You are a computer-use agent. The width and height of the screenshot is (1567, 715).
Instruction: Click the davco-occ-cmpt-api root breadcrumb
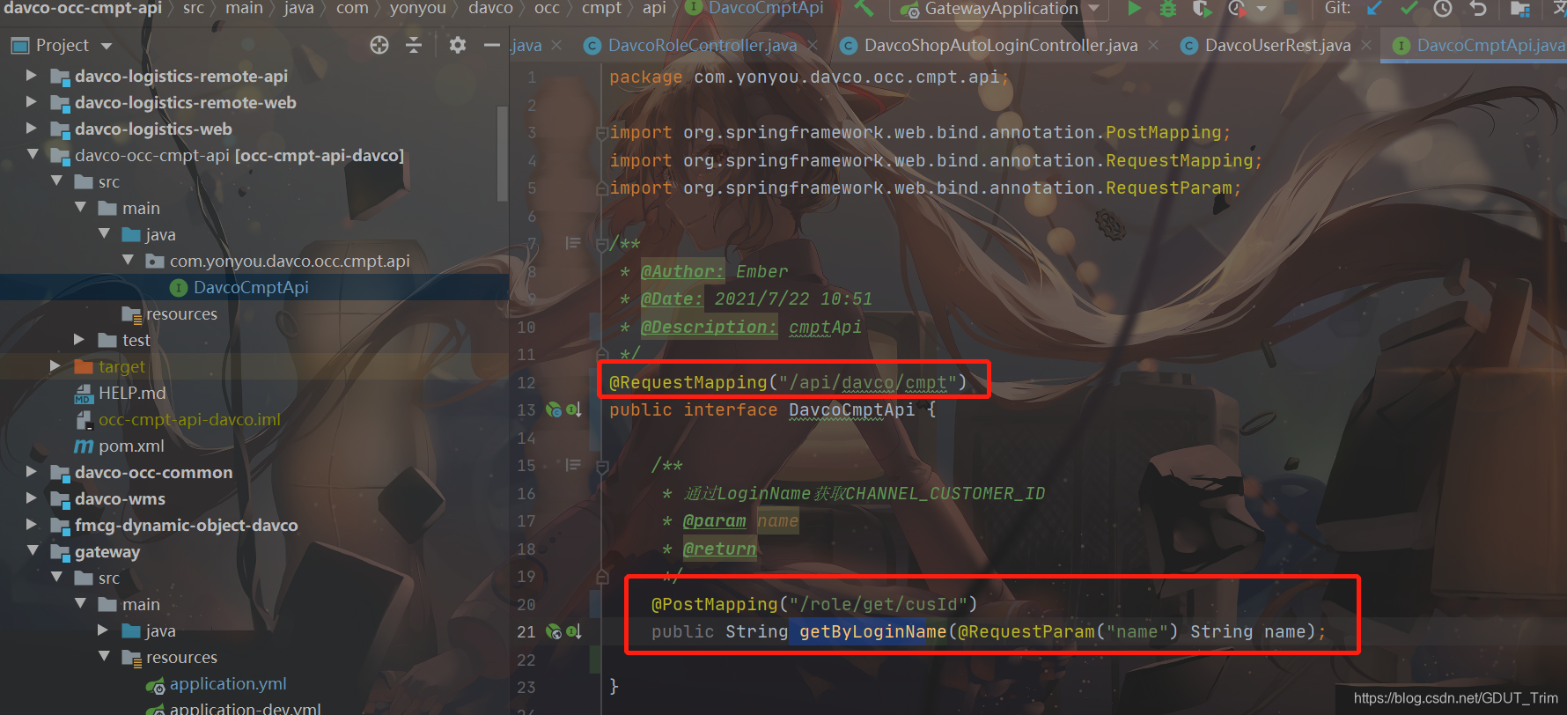[83, 9]
